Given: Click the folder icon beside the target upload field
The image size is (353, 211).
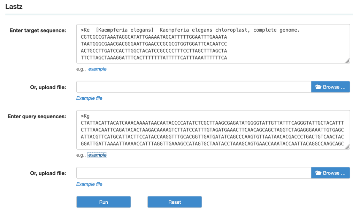Looking at the screenshot, I should coord(318,87).
